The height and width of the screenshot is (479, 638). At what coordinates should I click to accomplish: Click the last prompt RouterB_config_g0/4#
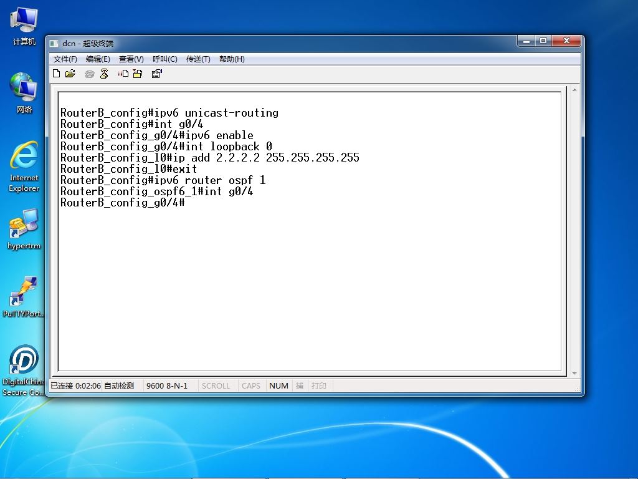tap(122, 203)
